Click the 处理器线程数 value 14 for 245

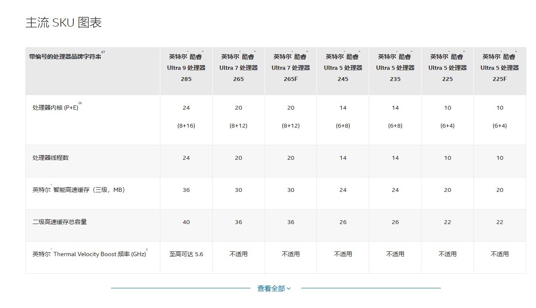point(343,158)
